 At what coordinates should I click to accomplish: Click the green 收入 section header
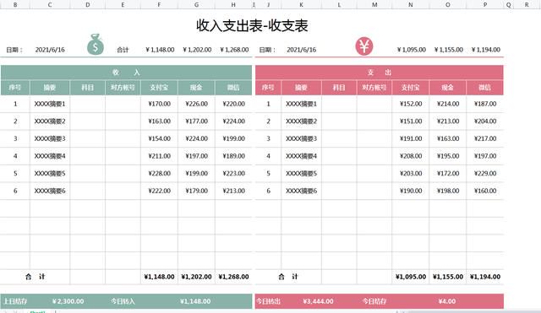(126, 73)
